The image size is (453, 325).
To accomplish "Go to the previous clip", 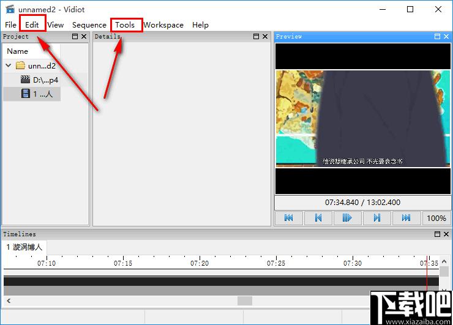I will coord(318,218).
